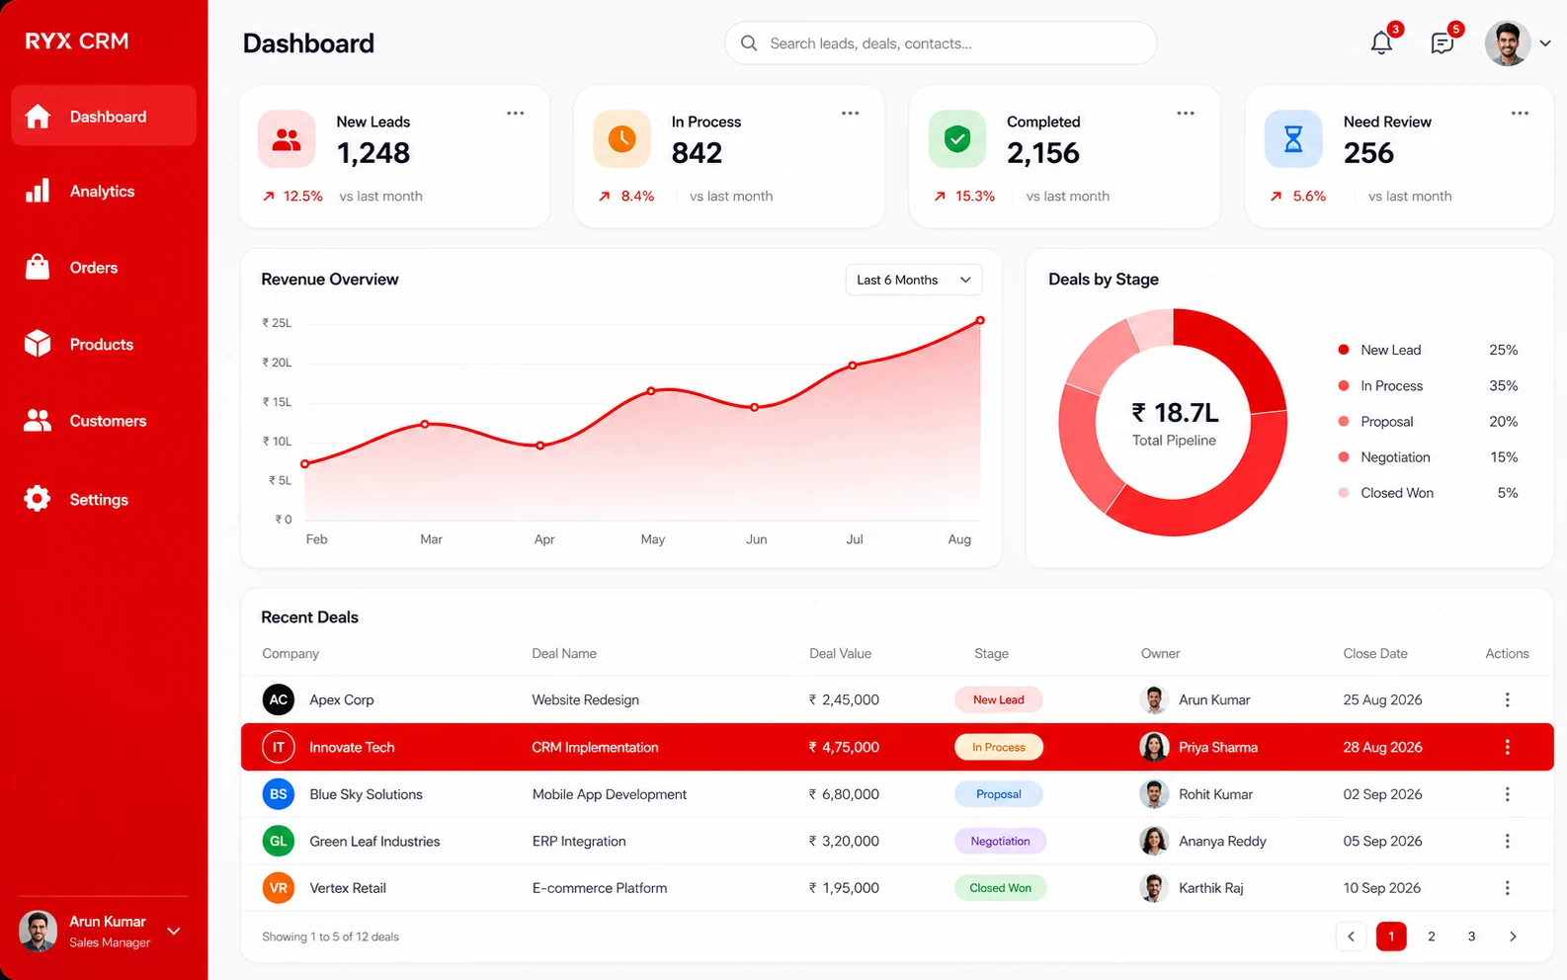1567x980 pixels.
Task: Expand Arun Kumar sidebar user menu
Action: [174, 931]
